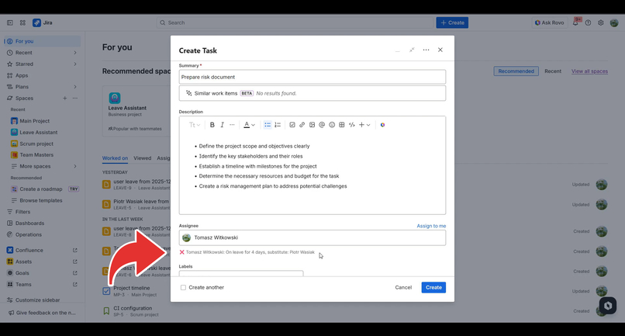The height and width of the screenshot is (336, 625).
Task: Open the Create Task dialog more-actions menu
Action: [x=426, y=50]
